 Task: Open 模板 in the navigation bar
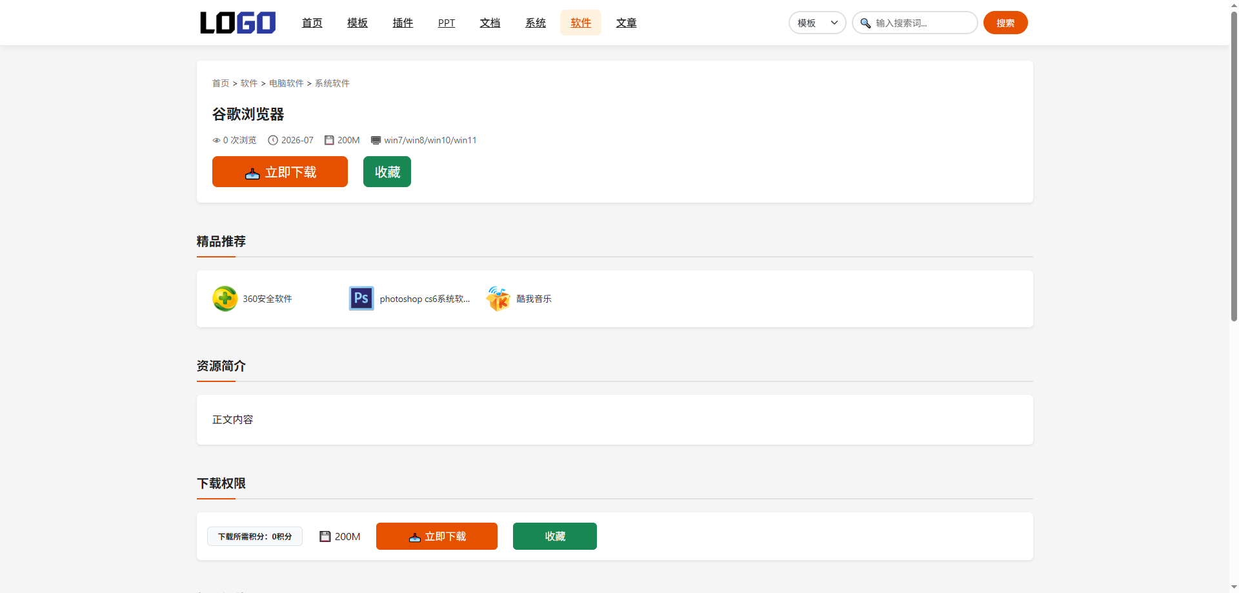point(357,23)
